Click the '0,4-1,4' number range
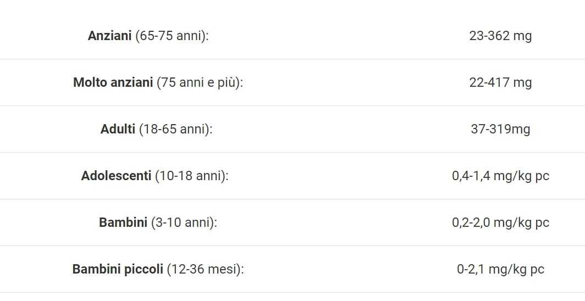 pyautogui.click(x=471, y=176)
